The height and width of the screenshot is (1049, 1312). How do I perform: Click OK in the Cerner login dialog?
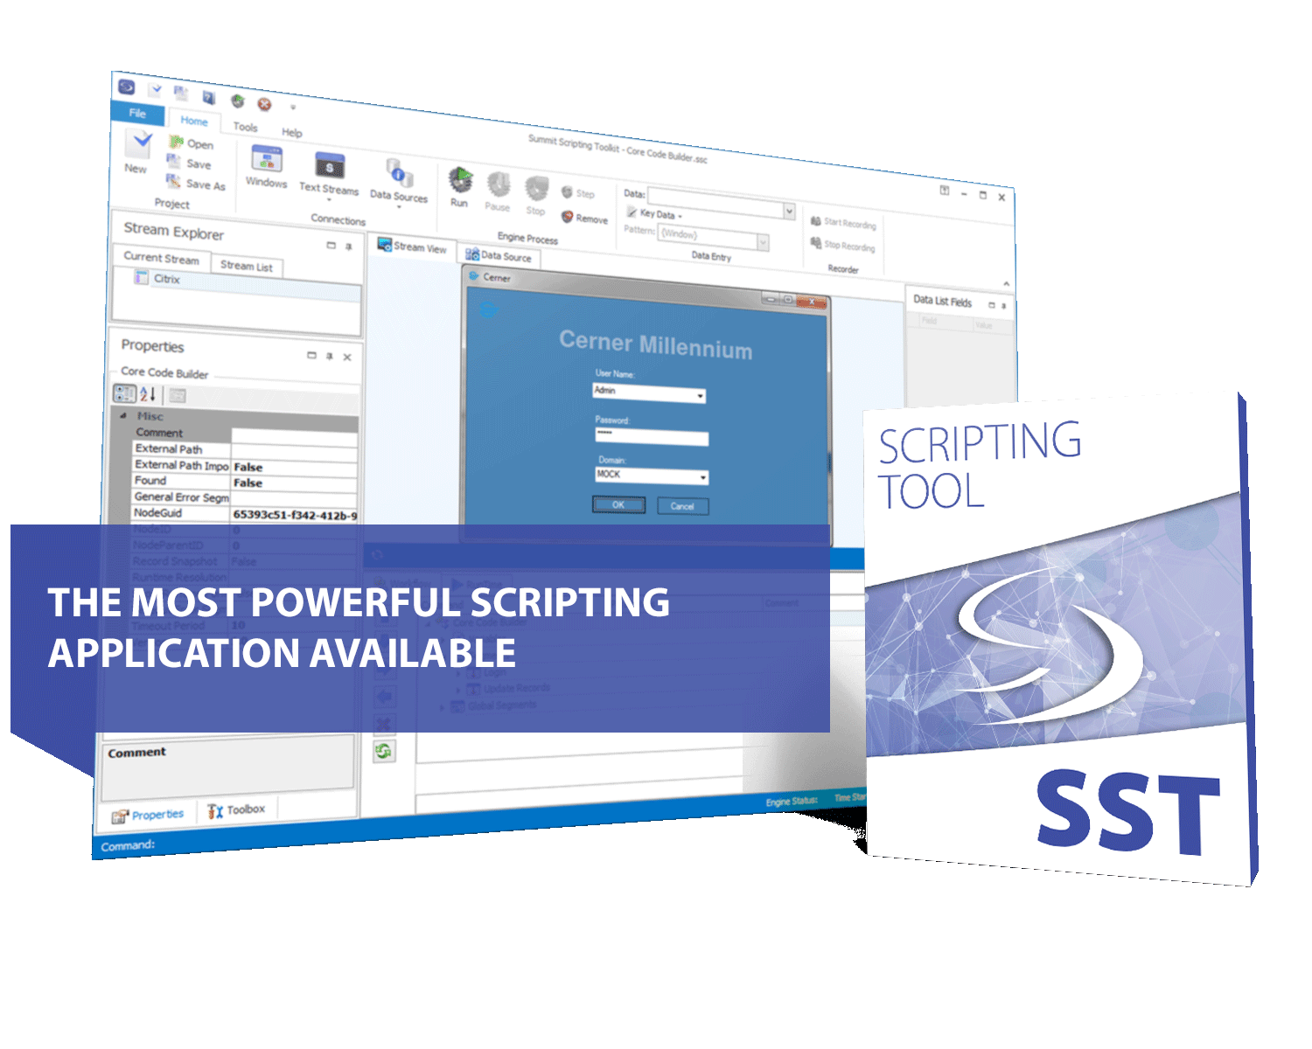(x=619, y=504)
